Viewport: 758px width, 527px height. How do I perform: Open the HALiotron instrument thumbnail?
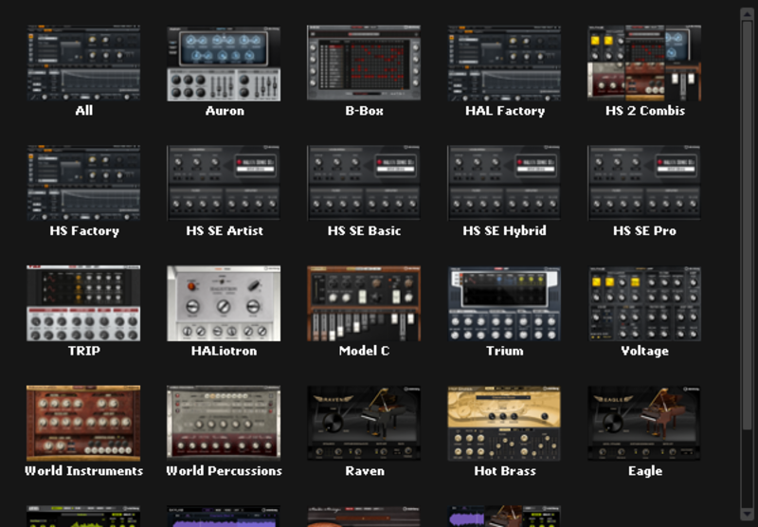224,303
